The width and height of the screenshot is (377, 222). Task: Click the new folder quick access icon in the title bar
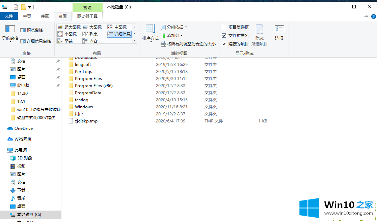pos(23,7)
